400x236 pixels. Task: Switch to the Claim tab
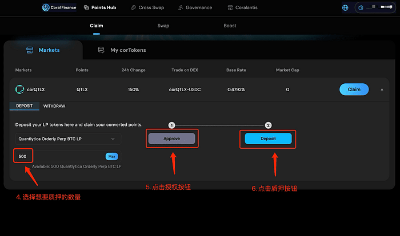coord(97,26)
